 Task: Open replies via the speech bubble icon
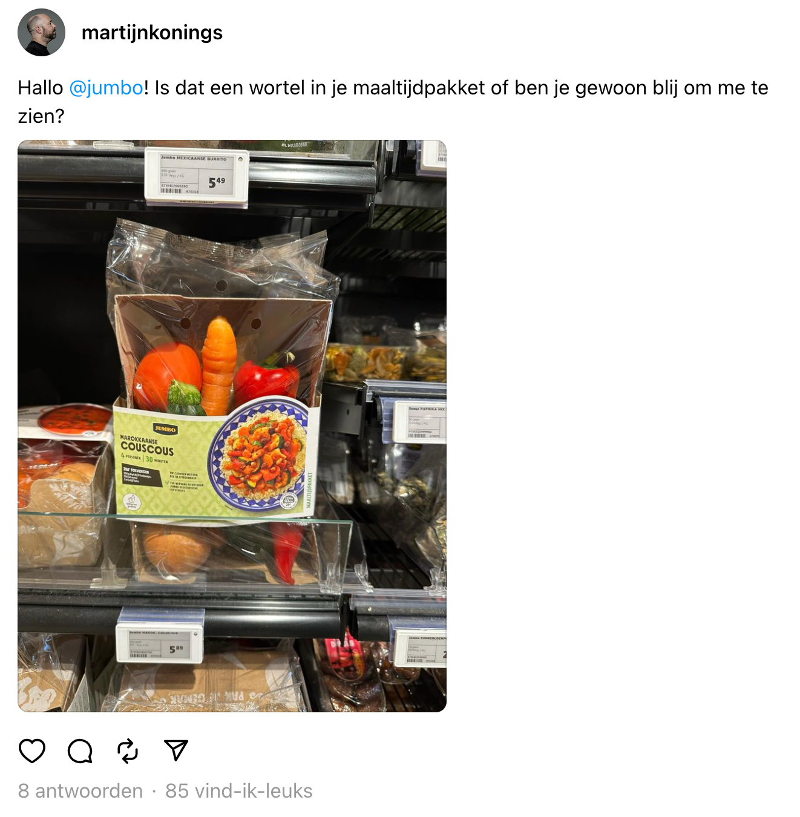80,750
